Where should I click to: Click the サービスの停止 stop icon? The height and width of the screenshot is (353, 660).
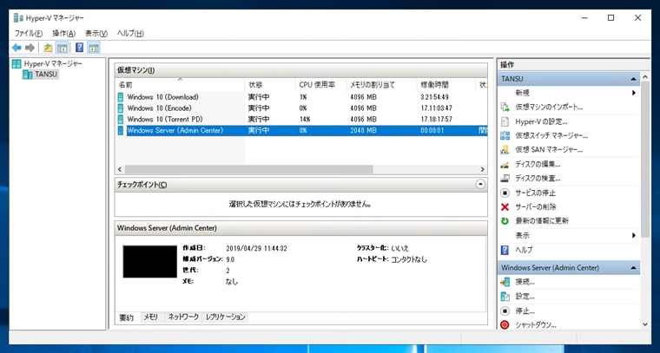click(505, 193)
